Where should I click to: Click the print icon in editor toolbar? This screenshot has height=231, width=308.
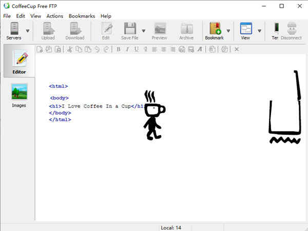[212, 49]
